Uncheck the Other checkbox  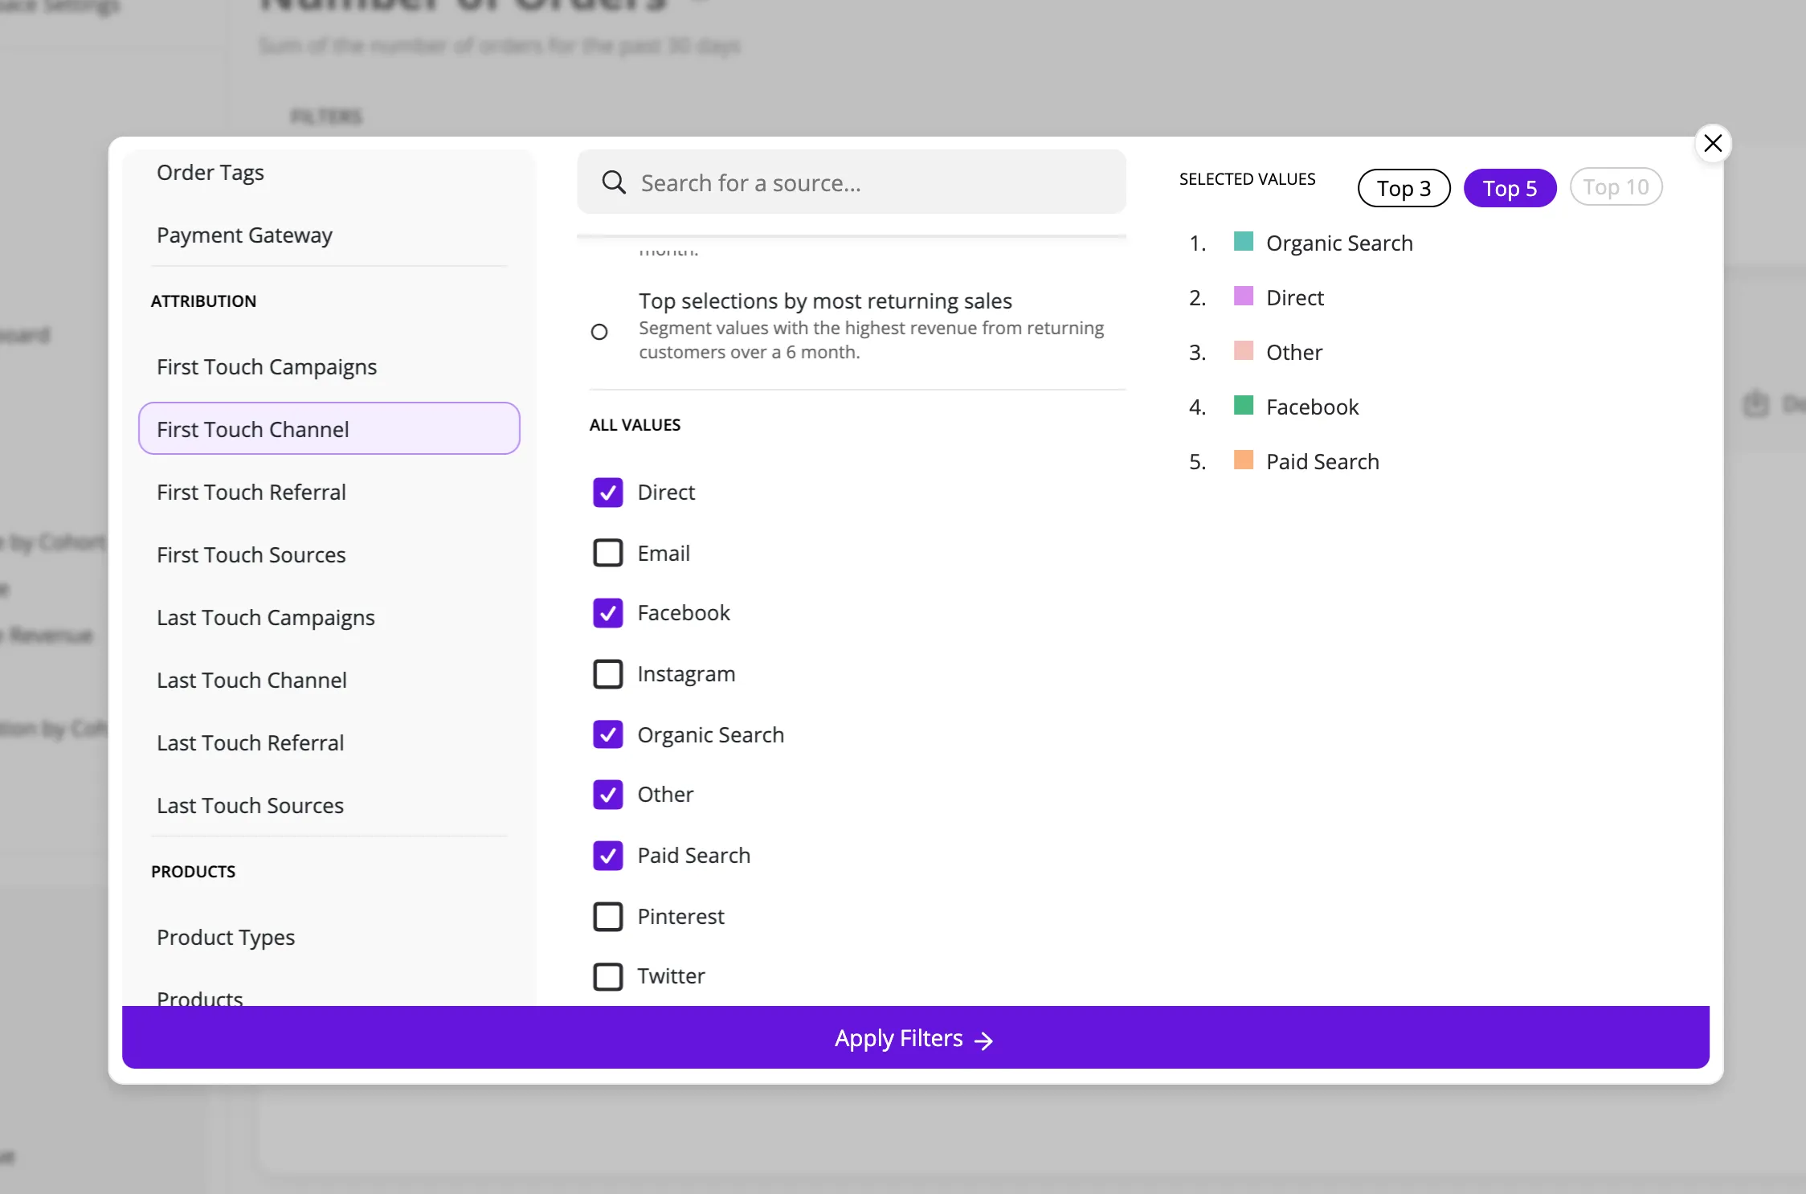[x=608, y=795]
